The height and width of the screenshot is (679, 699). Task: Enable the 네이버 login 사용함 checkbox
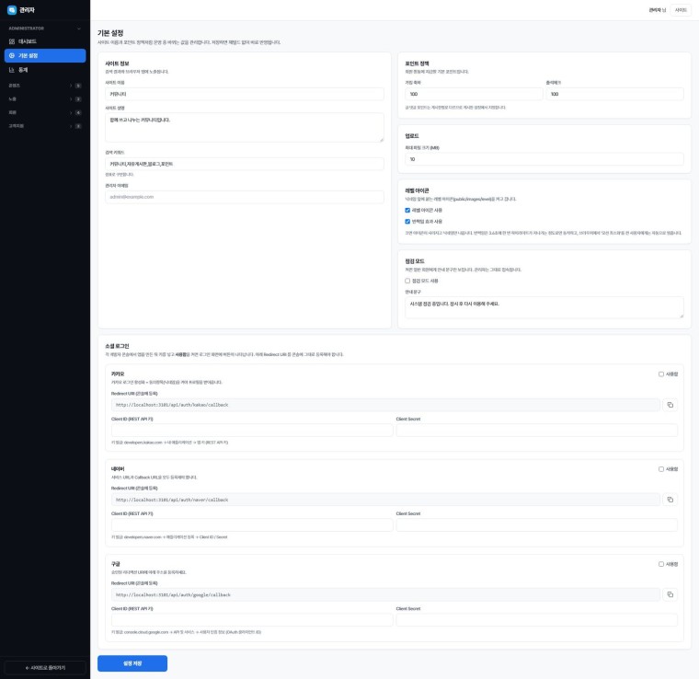(x=661, y=469)
